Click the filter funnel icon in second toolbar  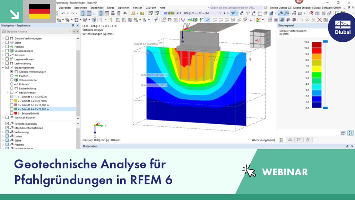pyautogui.click(x=156, y=20)
